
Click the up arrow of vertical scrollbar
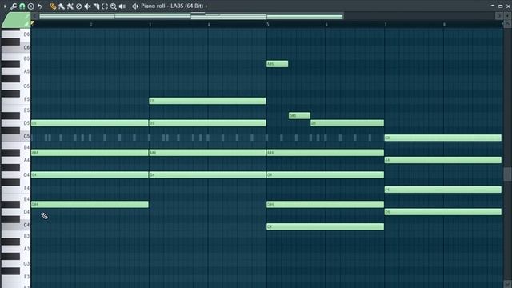coord(507,24)
